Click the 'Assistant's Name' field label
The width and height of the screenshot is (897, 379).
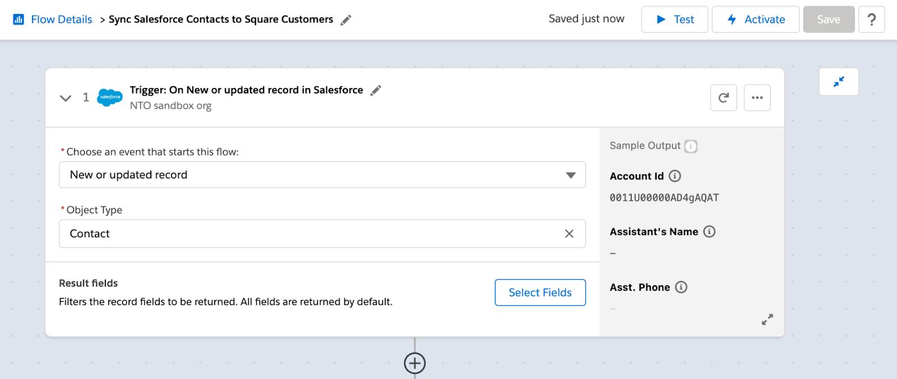(x=654, y=232)
